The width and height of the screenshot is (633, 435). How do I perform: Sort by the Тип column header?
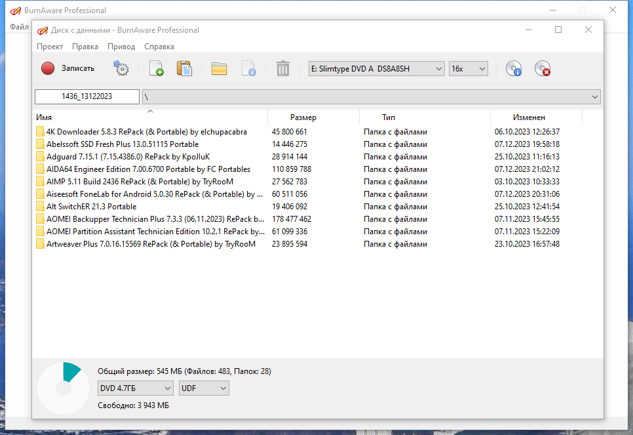[425, 117]
